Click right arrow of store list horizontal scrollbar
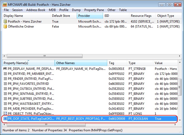The height and width of the screenshot is (135, 184). click(x=180, y=56)
